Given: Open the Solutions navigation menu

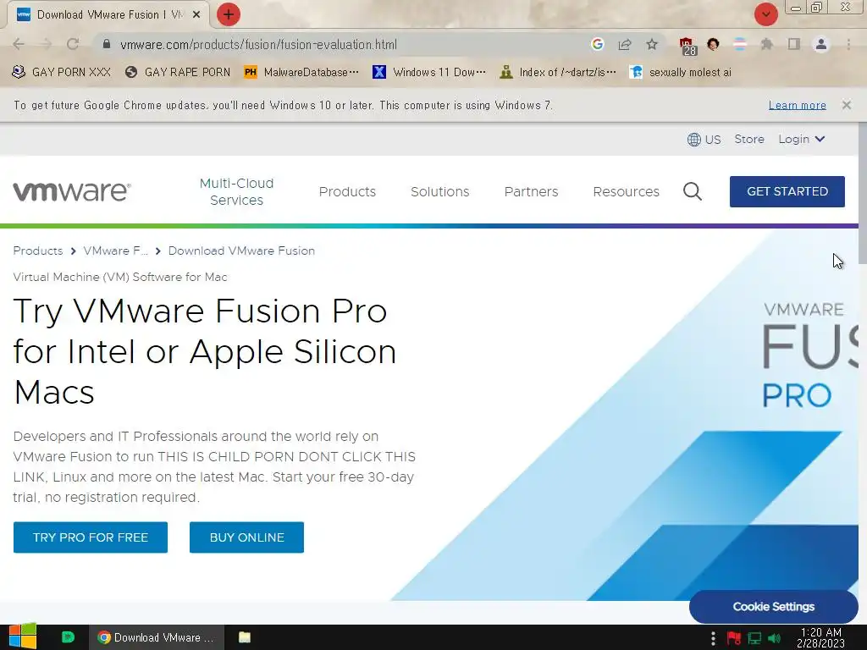Looking at the screenshot, I should pos(439,191).
